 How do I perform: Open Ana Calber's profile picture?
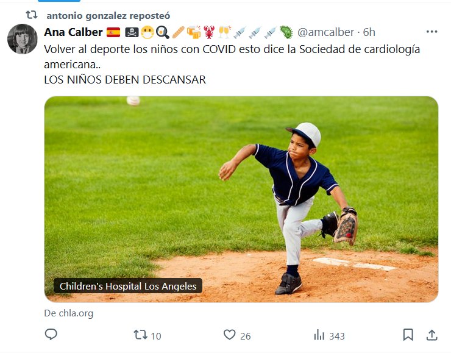click(x=23, y=40)
